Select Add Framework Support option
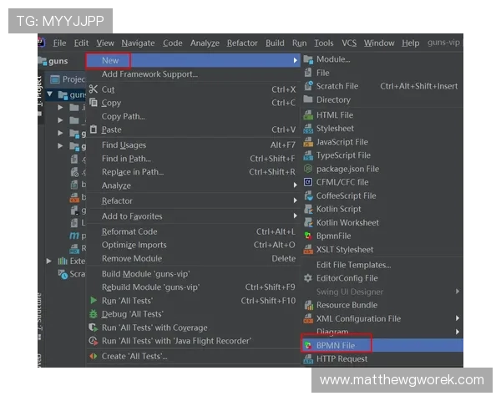Image resolution: width=501 pixels, height=401 pixels. 149,74
